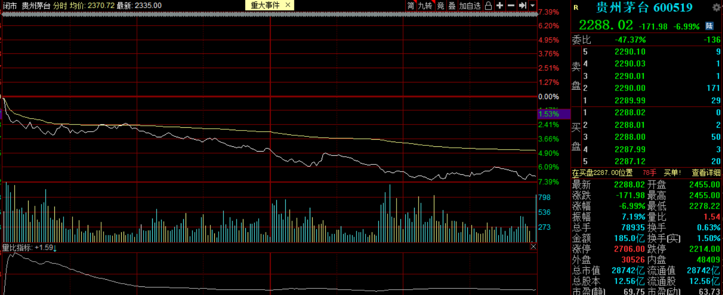Click the purple 1.53% axis marker

(x=554, y=114)
